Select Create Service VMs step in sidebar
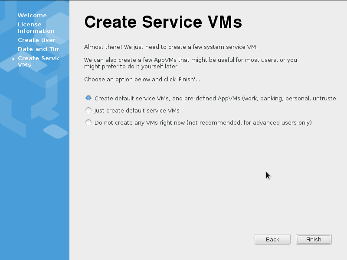Screen dimensions: 347x260 [x=38, y=61]
